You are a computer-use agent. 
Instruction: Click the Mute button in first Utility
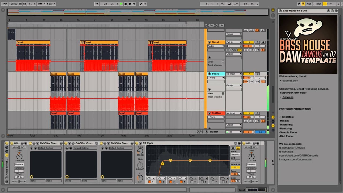[15, 147]
